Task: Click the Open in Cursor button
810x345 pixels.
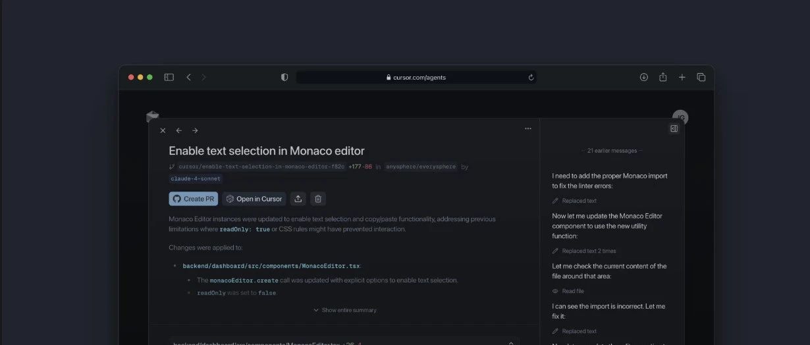Action: click(x=254, y=199)
